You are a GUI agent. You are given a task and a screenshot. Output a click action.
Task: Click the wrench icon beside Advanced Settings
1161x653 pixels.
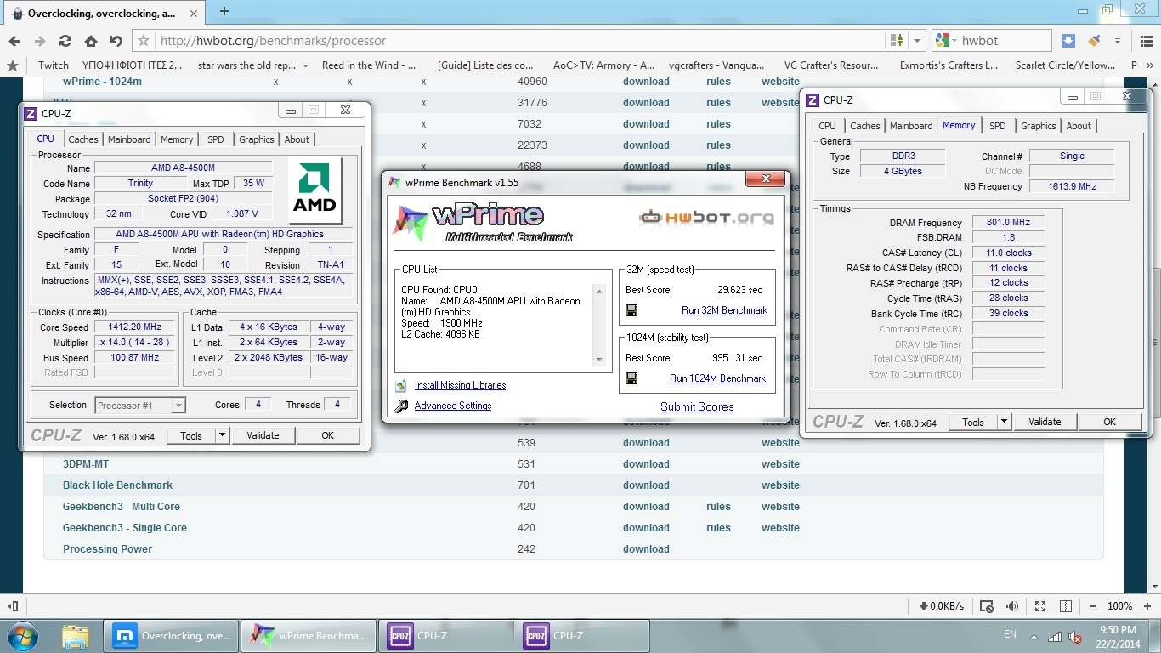402,406
